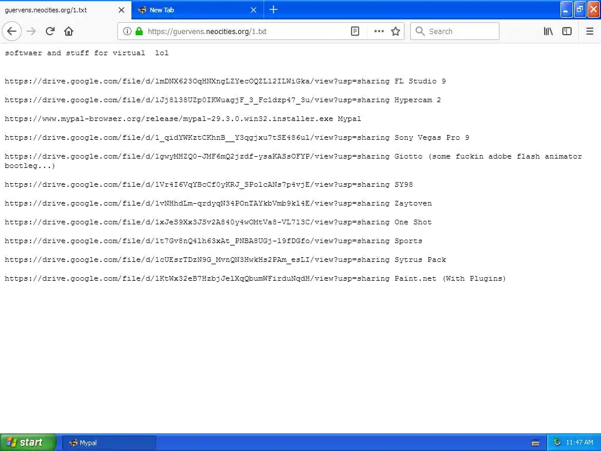This screenshot has height=451, width=601.
Task: Show site information icon
Action: point(127,31)
